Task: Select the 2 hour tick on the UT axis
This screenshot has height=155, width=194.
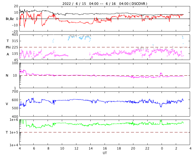Action: [x=176, y=148]
